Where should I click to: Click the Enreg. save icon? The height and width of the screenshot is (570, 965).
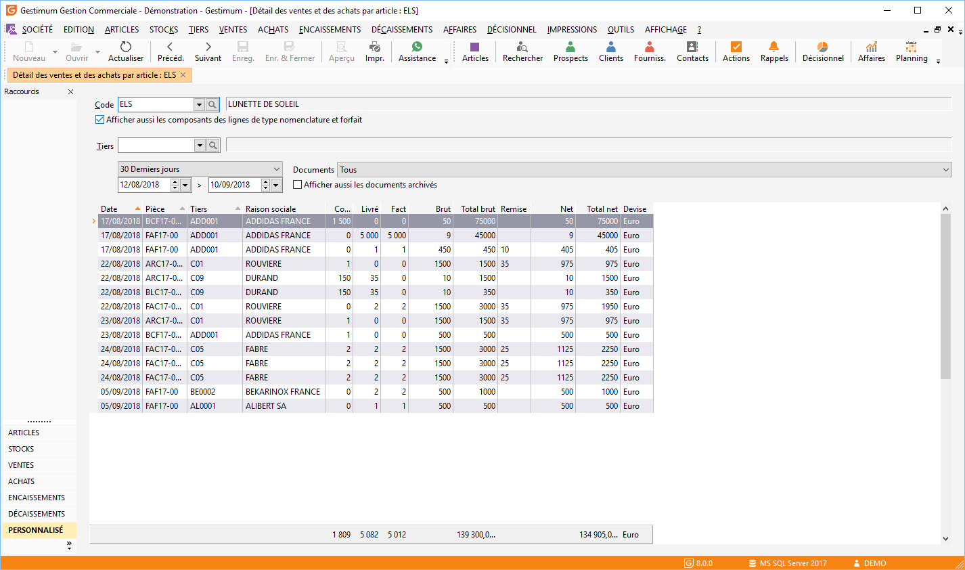(x=243, y=47)
